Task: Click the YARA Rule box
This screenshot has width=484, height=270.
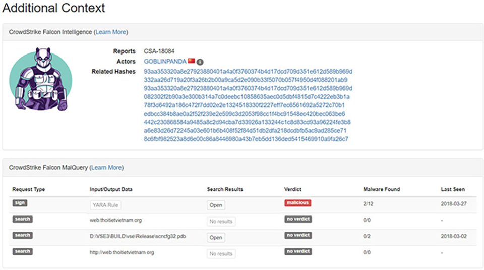Action: click(105, 205)
